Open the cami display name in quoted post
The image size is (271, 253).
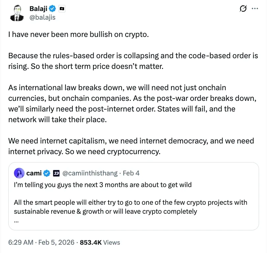34,173
